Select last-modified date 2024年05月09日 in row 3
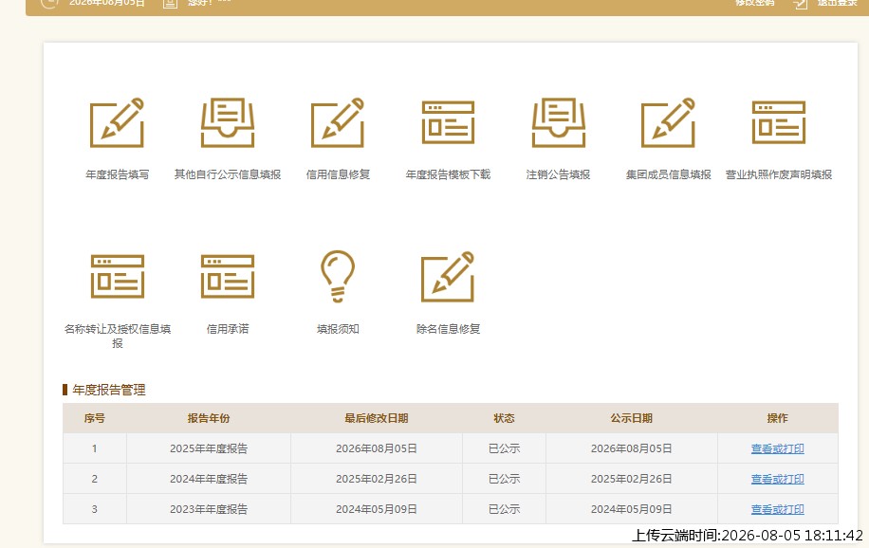 377,509
